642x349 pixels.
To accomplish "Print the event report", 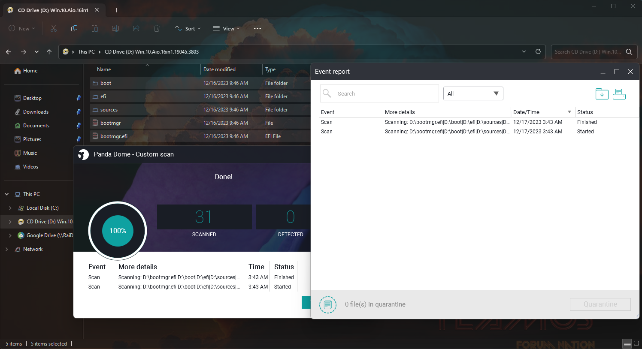I will point(619,93).
